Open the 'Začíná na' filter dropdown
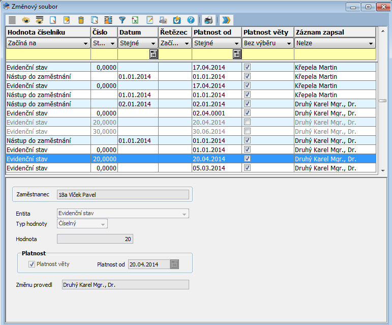The image size is (392, 325). point(86,43)
